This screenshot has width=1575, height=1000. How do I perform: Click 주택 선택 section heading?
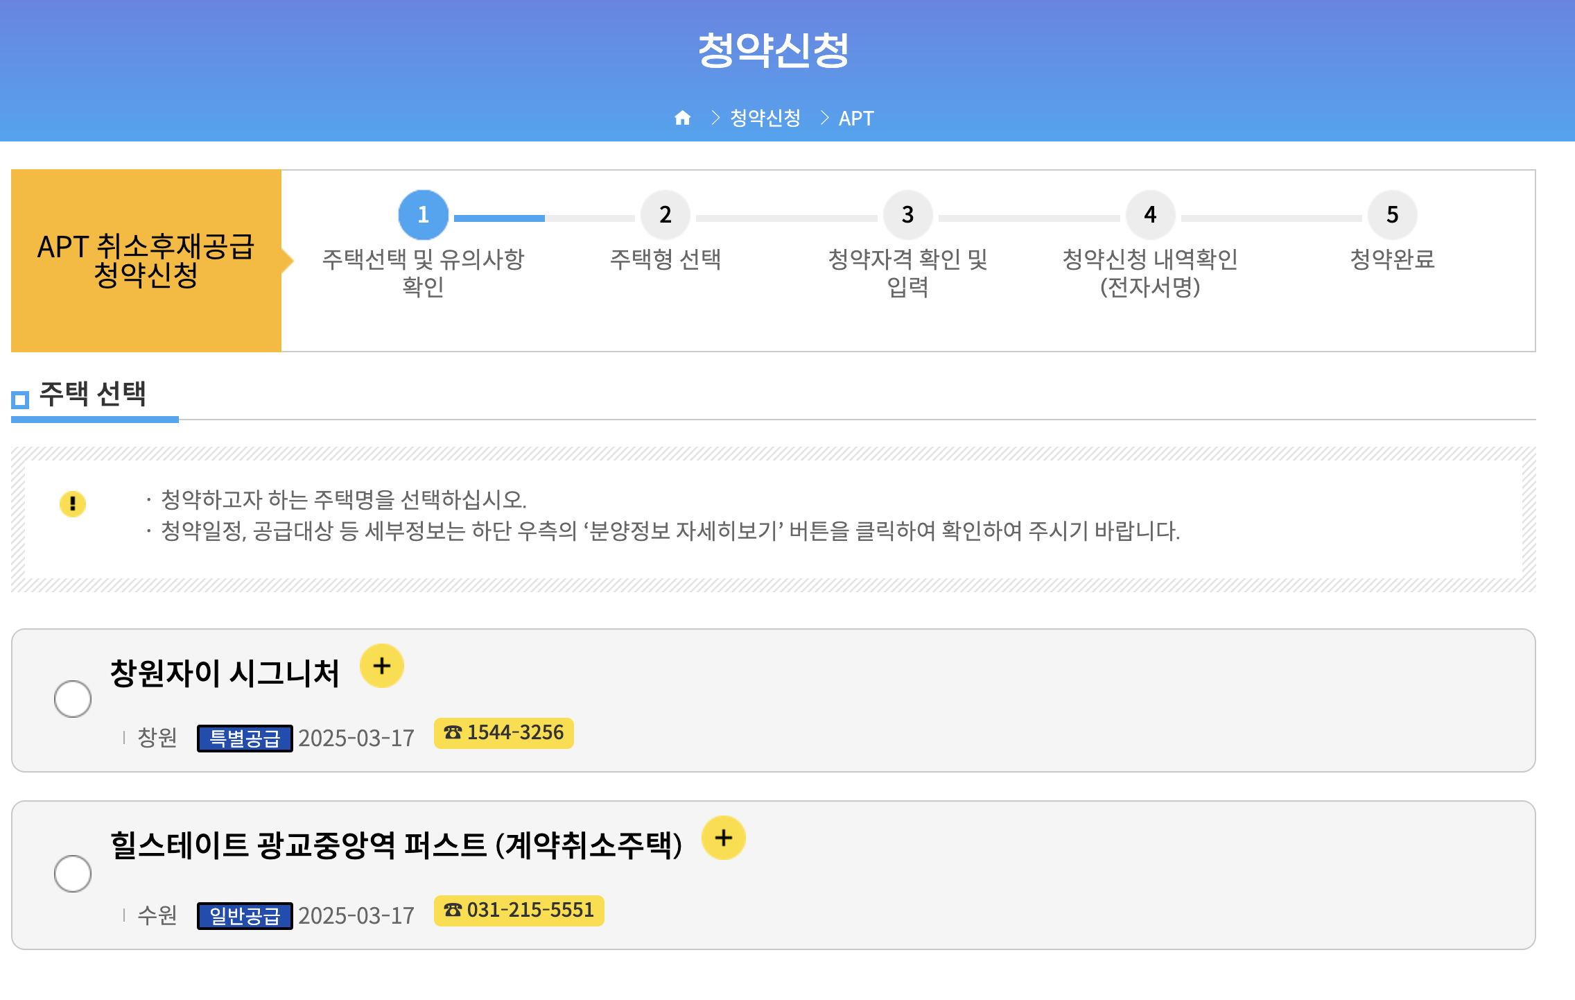pyautogui.click(x=93, y=394)
